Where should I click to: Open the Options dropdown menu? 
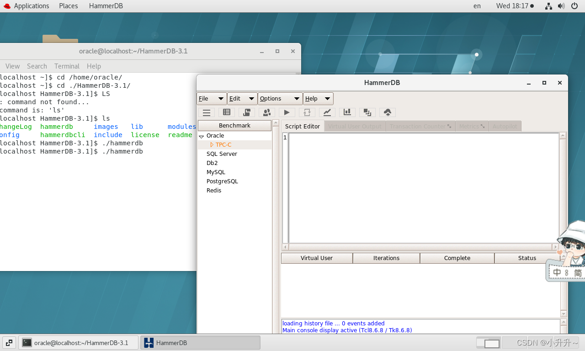point(280,98)
